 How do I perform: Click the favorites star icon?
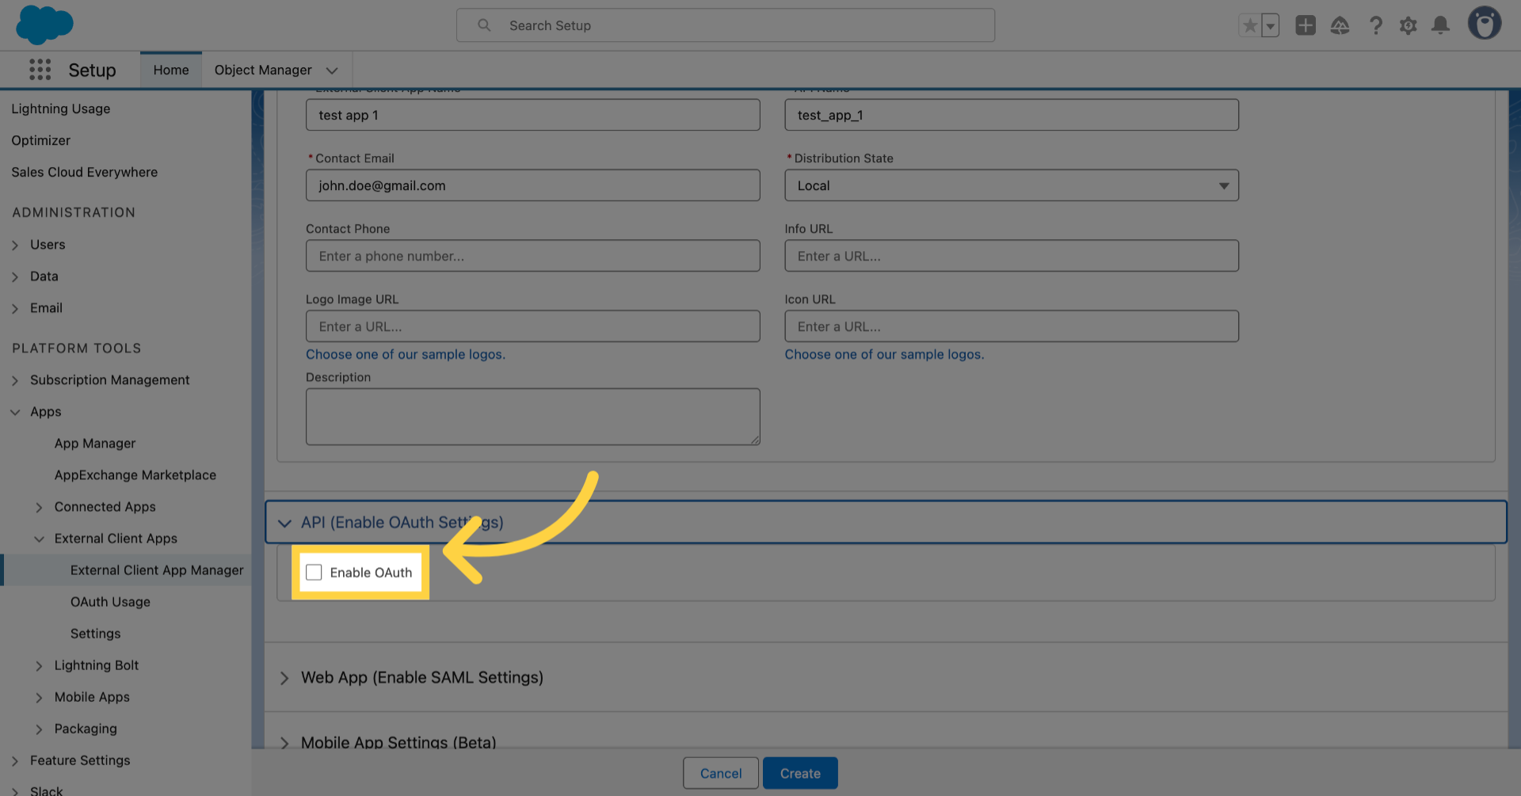click(1250, 25)
